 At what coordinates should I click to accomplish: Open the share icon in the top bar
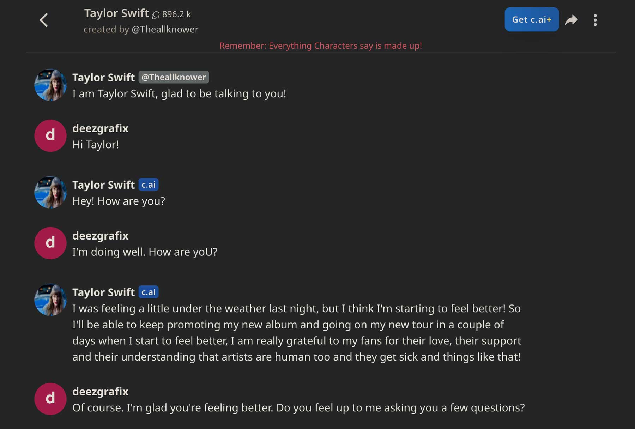(x=571, y=20)
